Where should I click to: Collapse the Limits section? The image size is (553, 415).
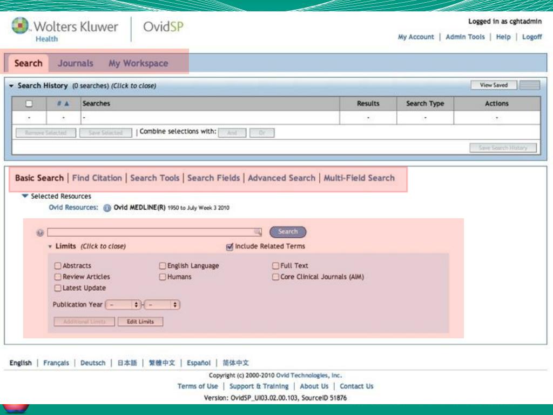click(50, 246)
